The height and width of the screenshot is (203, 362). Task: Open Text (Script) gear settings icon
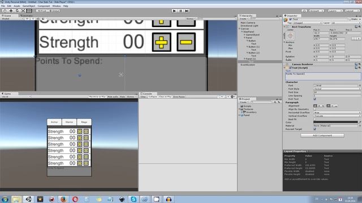click(x=360, y=68)
